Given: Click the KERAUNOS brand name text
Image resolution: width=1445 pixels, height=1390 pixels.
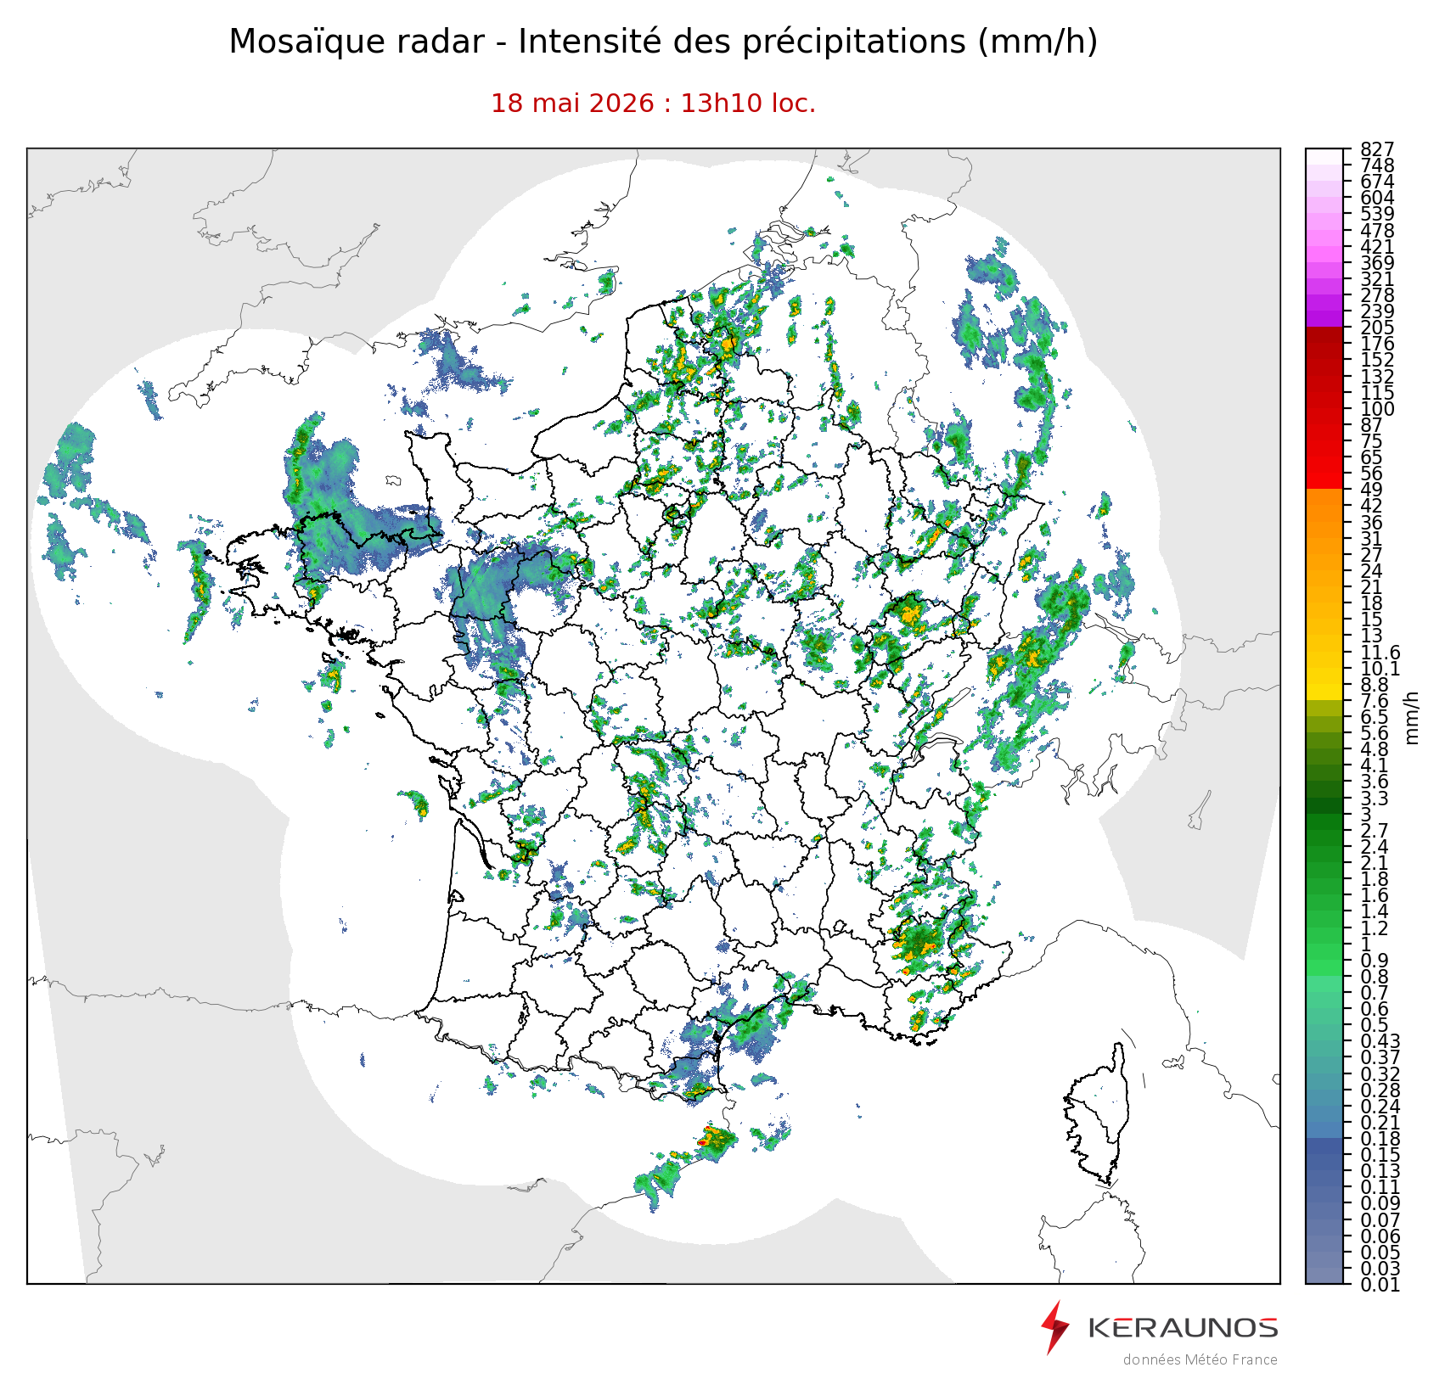Looking at the screenshot, I should click(x=1183, y=1327).
